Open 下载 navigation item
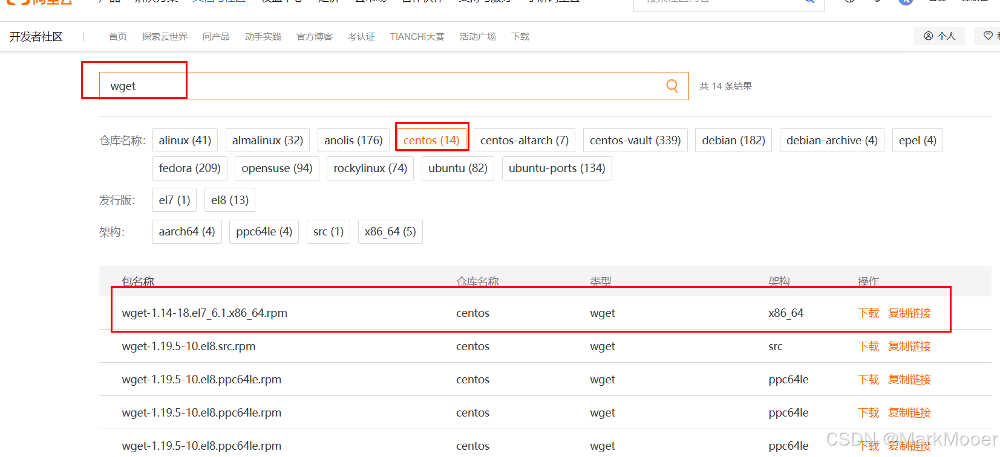 tap(520, 37)
